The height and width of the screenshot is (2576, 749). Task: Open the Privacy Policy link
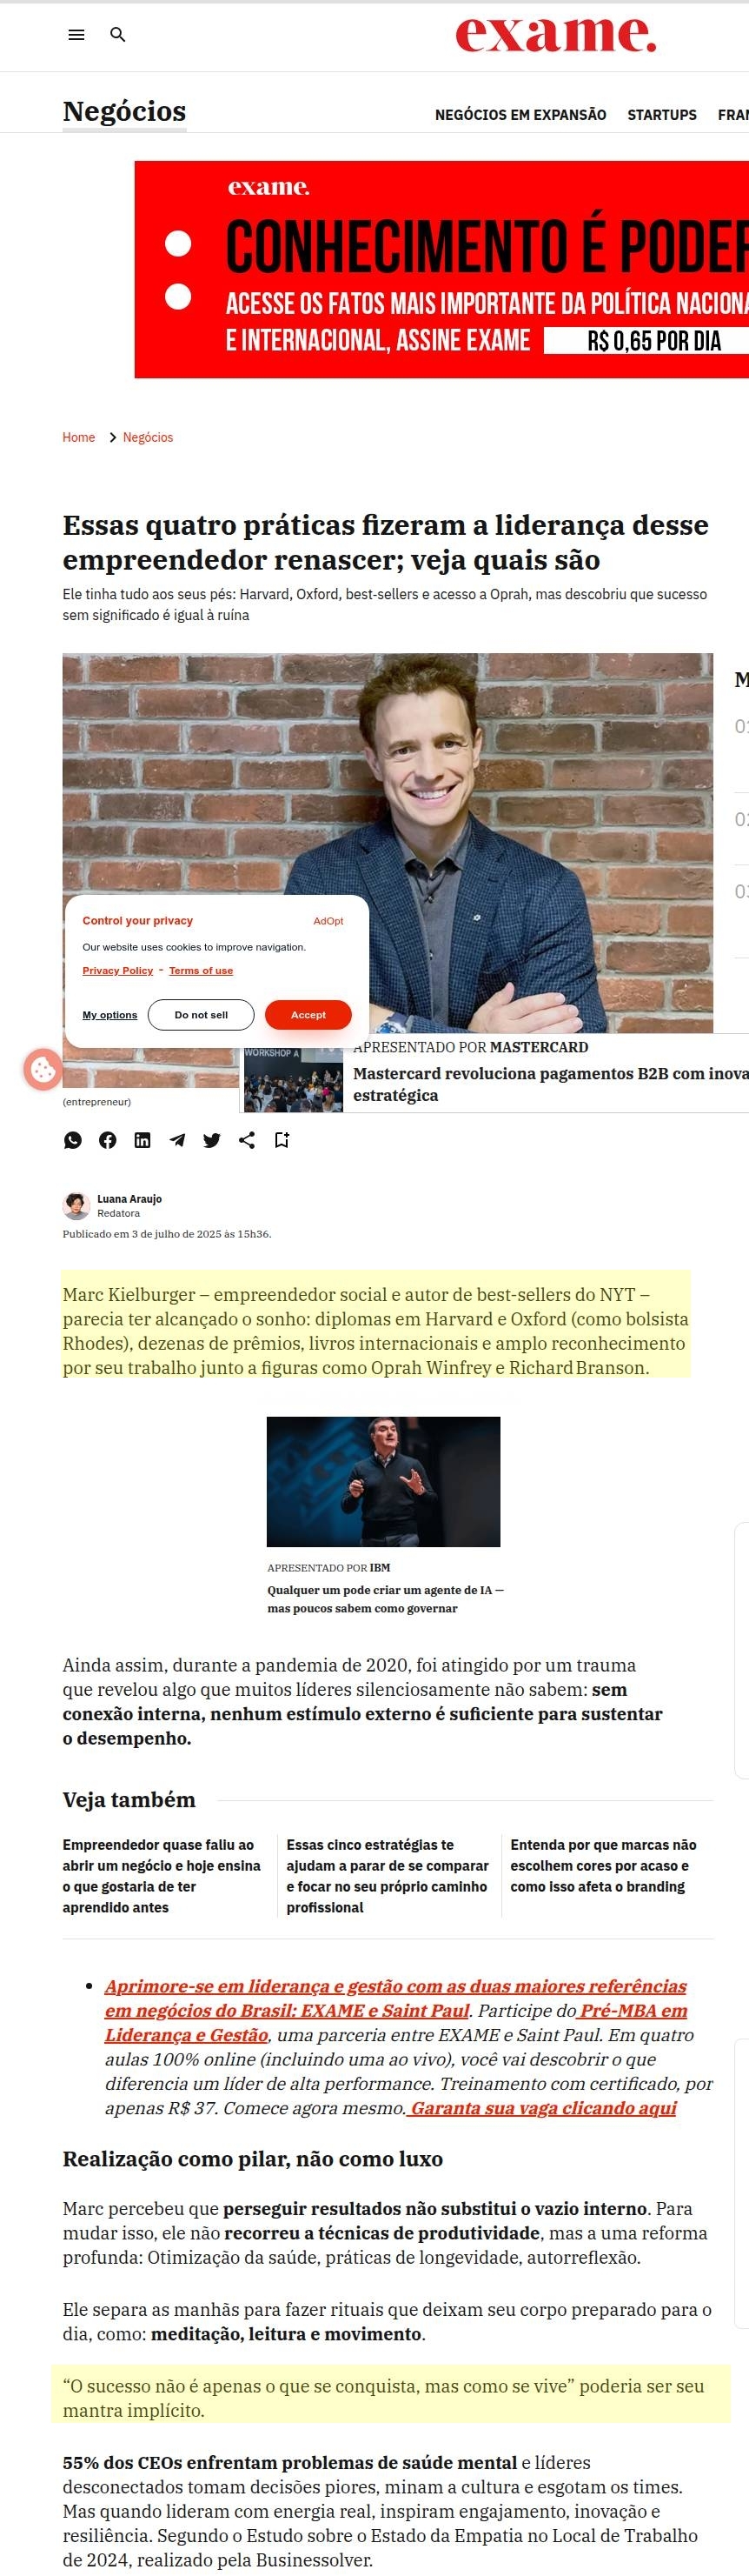click(x=118, y=971)
